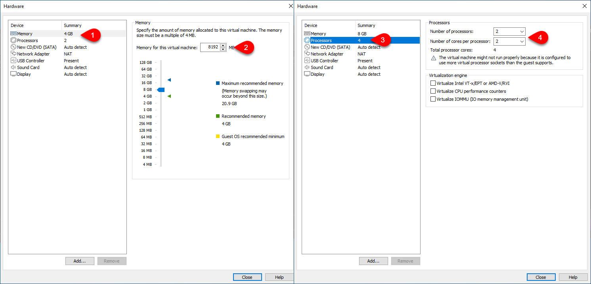Click the green Recommended memory legend square
The width and height of the screenshot is (591, 284).
coord(218,116)
